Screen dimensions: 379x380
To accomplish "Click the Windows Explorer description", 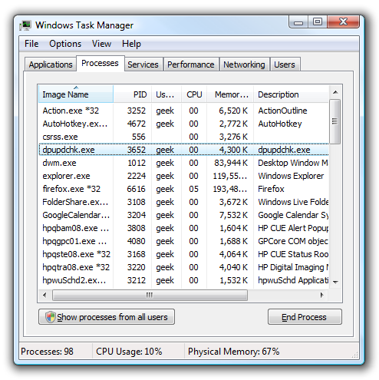I will pyautogui.click(x=291, y=176).
